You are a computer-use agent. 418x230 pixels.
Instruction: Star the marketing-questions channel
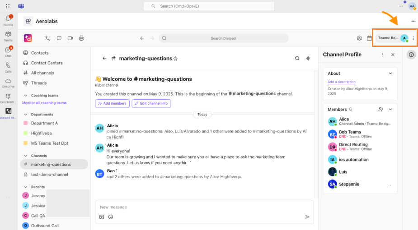(x=175, y=59)
